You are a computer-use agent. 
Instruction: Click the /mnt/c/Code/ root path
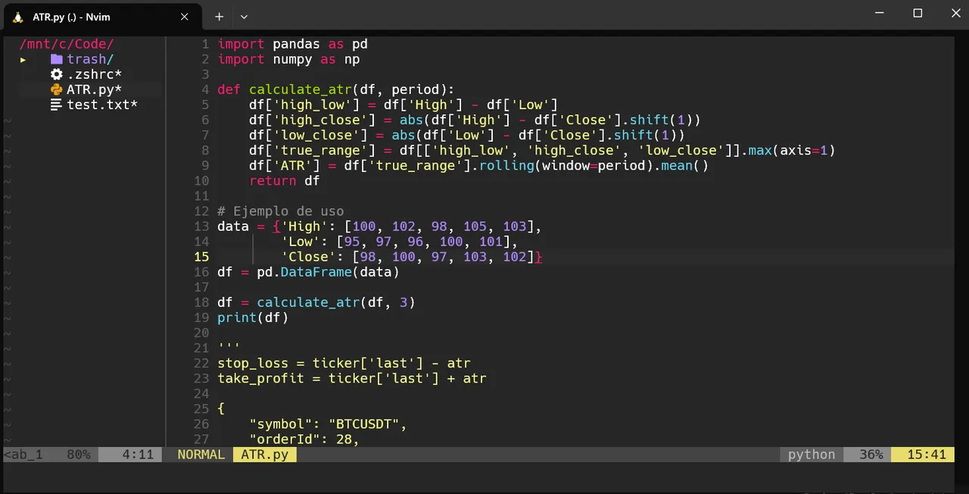66,44
